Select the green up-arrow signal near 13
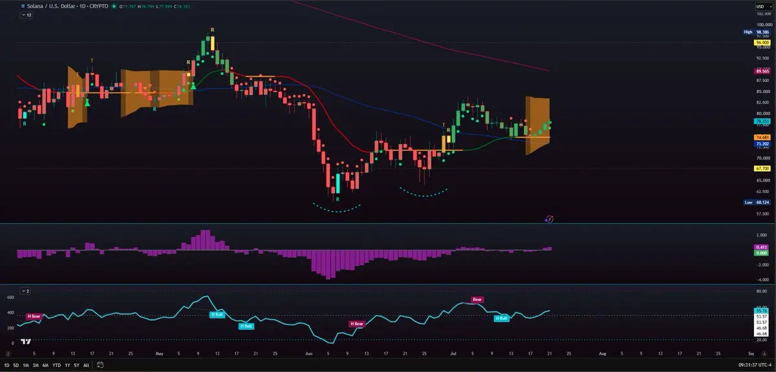 click(87, 102)
